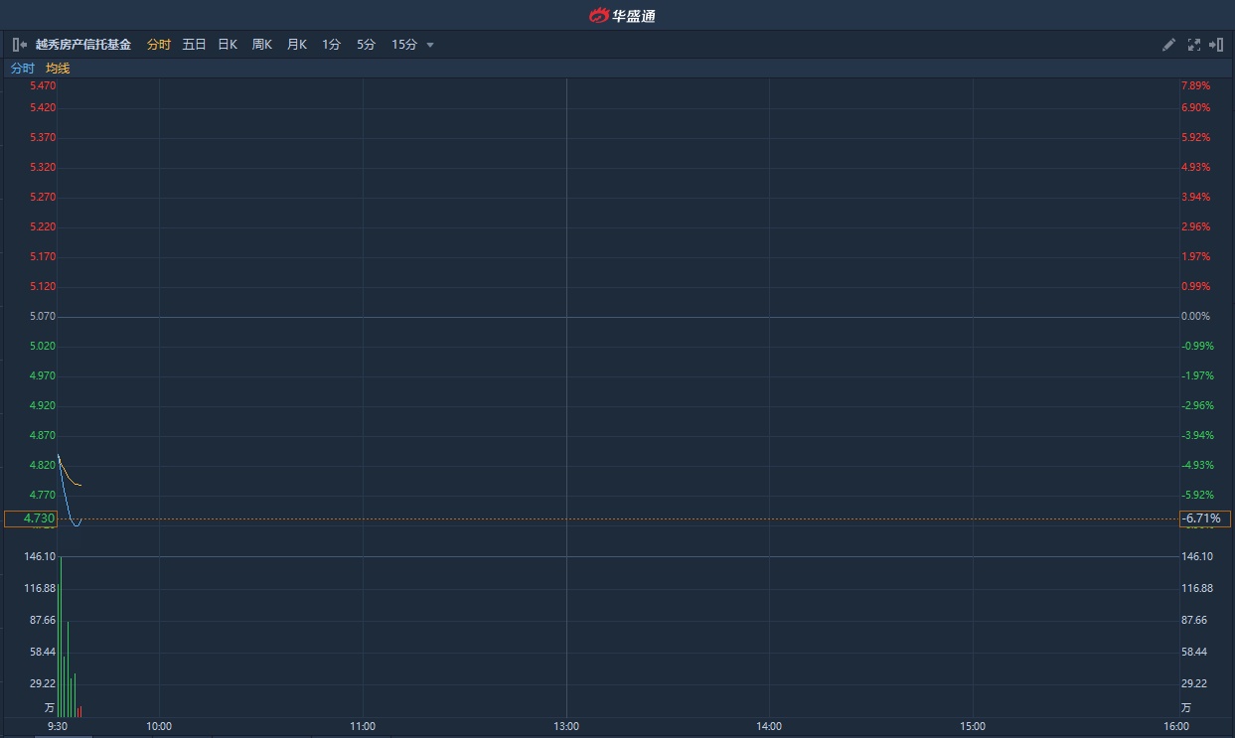Toggle the 分时 price line legend
The image size is (1235, 738).
coord(22,69)
